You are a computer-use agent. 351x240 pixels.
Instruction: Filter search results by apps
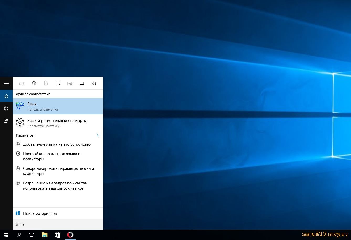pyautogui.click(x=22, y=83)
